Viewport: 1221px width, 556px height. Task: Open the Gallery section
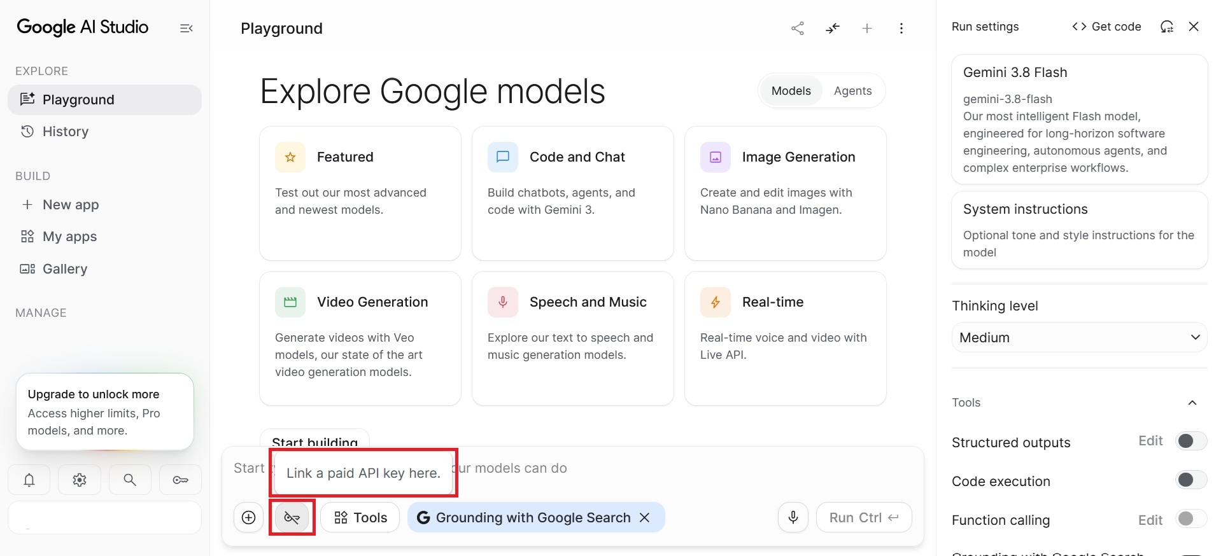click(104, 269)
